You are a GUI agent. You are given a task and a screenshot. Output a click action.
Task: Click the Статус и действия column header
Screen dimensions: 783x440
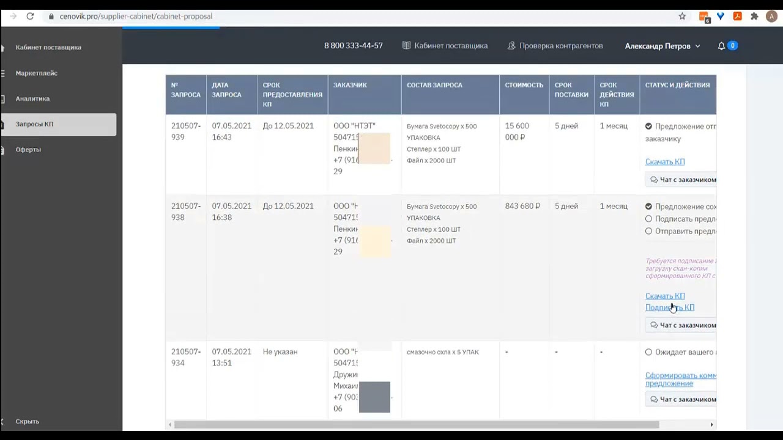[678, 95]
